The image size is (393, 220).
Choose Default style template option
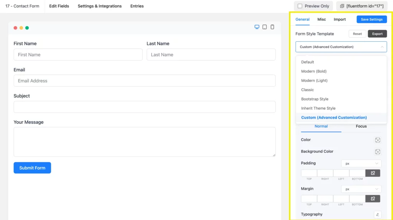(x=341, y=62)
